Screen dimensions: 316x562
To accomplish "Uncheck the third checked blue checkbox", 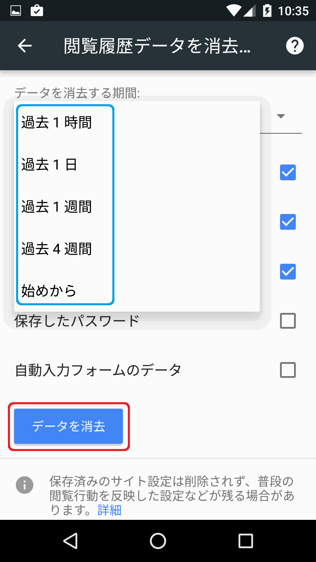I will [288, 272].
